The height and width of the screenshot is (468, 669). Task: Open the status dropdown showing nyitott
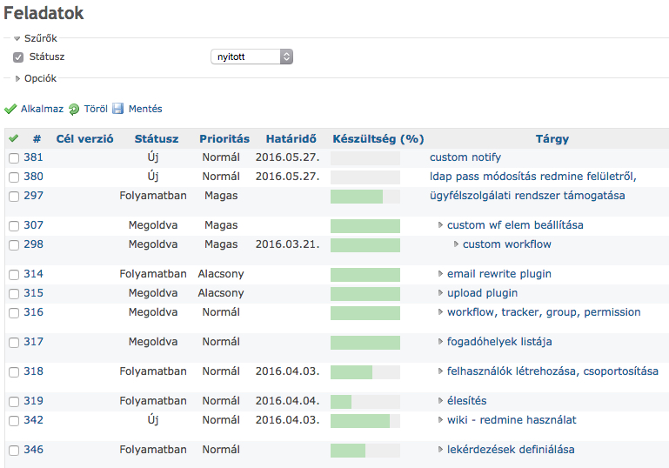(x=251, y=57)
